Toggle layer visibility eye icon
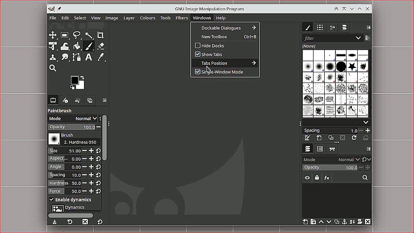This screenshot has width=414, height=233. (307, 178)
